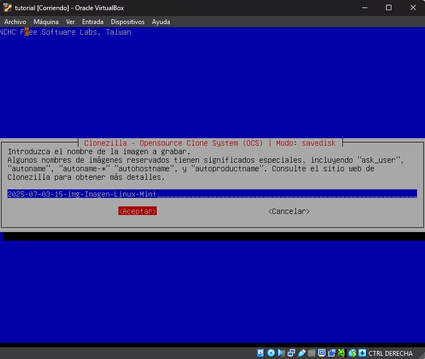Open the Máquina menu
The image size is (425, 359).
tap(46, 22)
